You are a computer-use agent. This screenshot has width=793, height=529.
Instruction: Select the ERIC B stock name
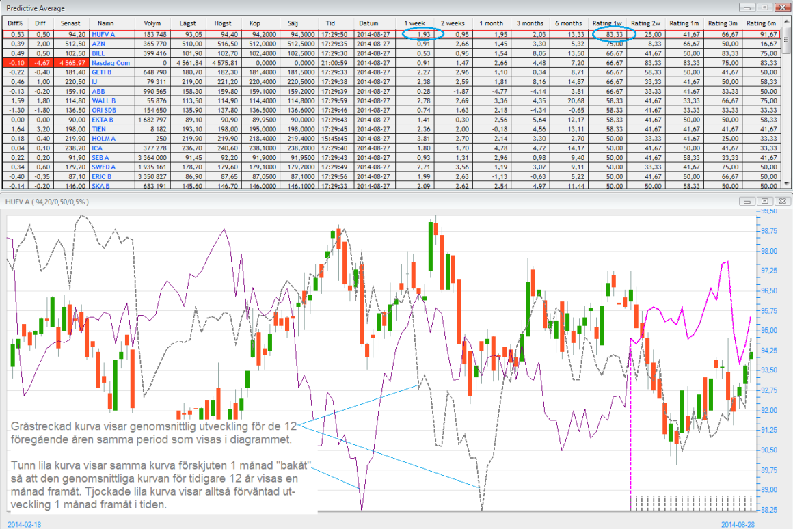(101, 176)
